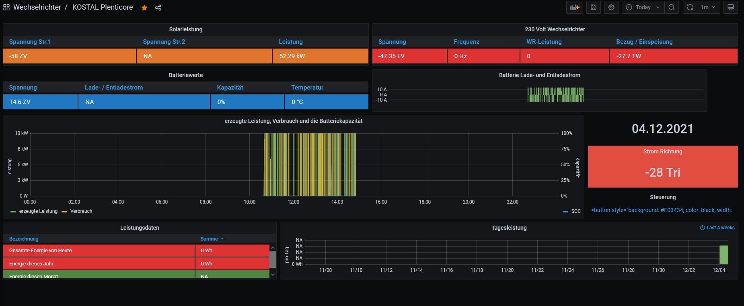Expand the 1m refresh interval dropdown
Viewport: 744px width, 306px height.
point(708,7)
